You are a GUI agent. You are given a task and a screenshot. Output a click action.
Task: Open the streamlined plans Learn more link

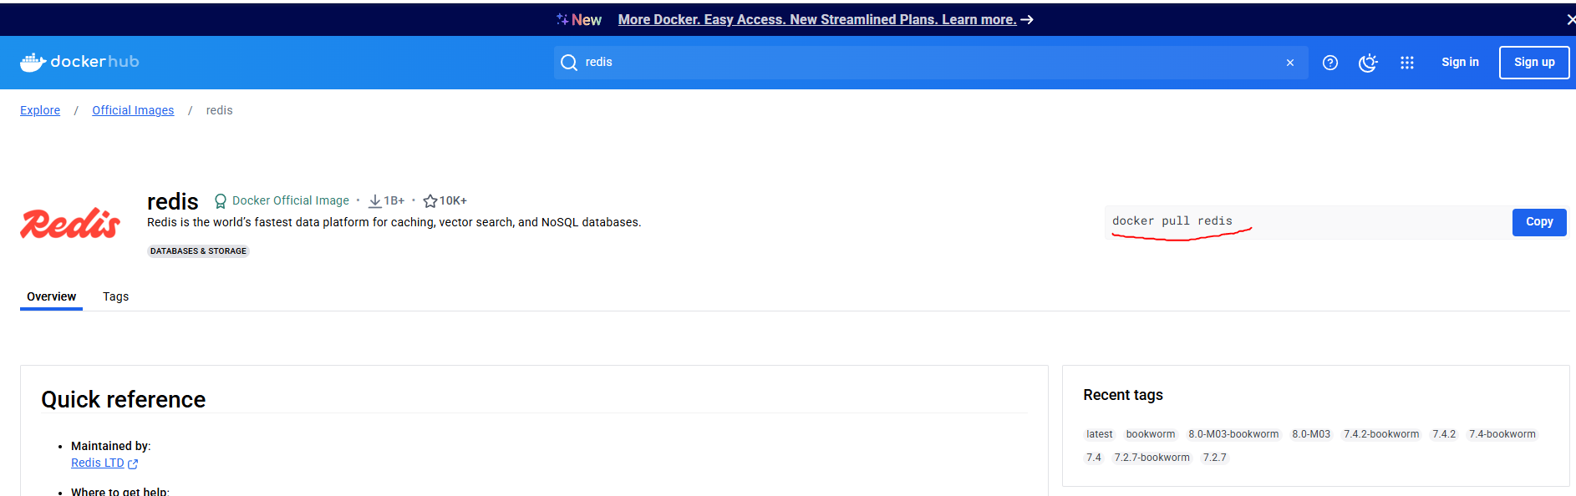click(x=826, y=19)
